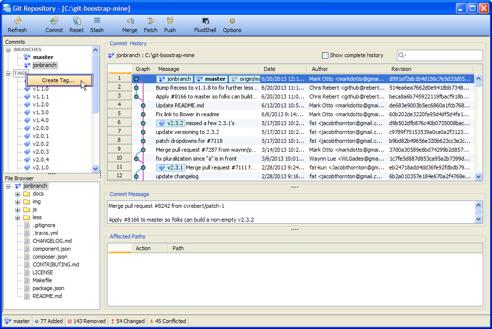Click the Fetch toolbar icon
Screen dimensions: 492x329
(151, 25)
